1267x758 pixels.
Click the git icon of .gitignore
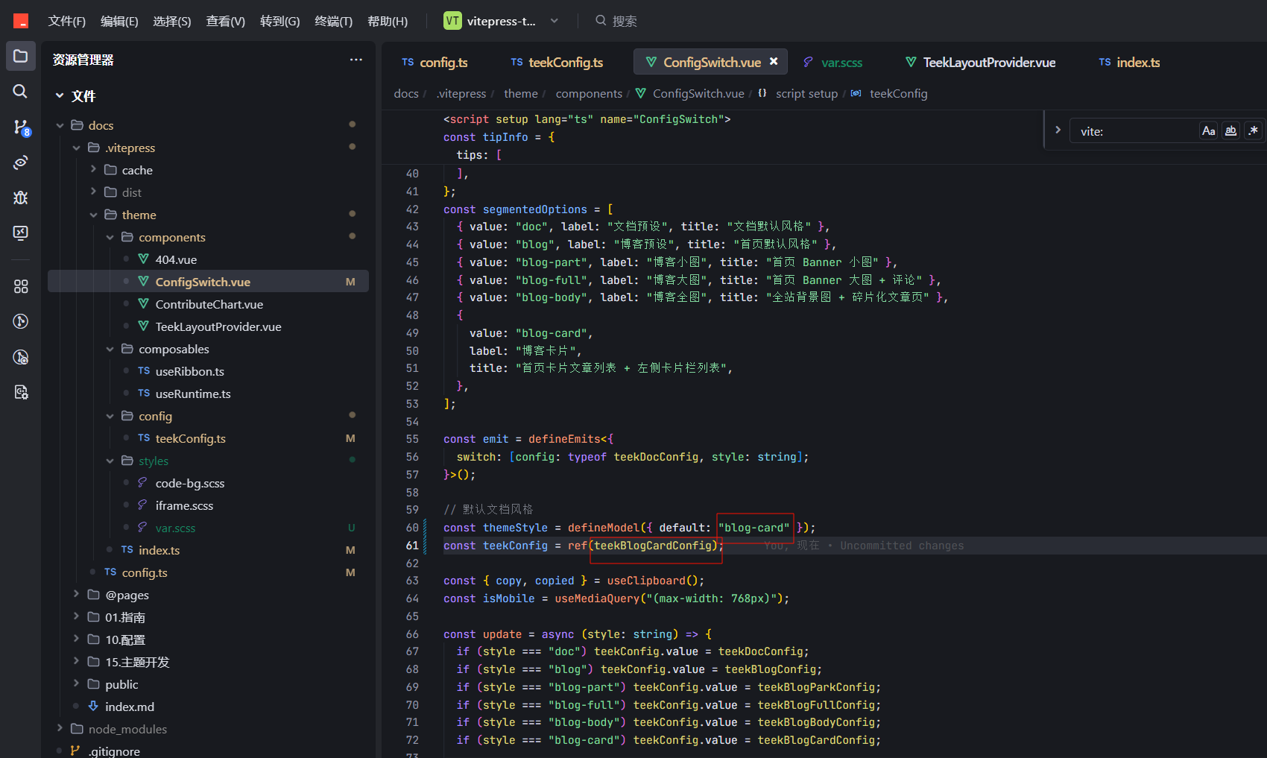75,751
